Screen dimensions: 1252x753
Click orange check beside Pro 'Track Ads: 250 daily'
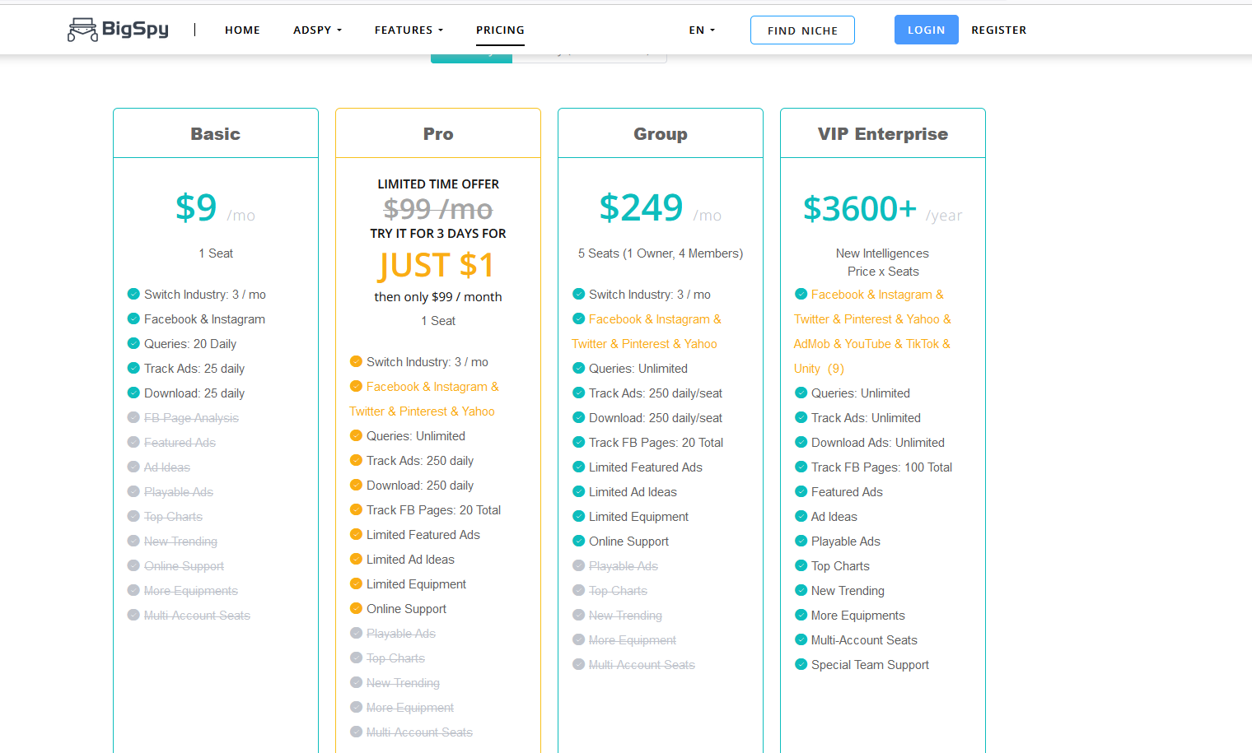(x=356, y=460)
